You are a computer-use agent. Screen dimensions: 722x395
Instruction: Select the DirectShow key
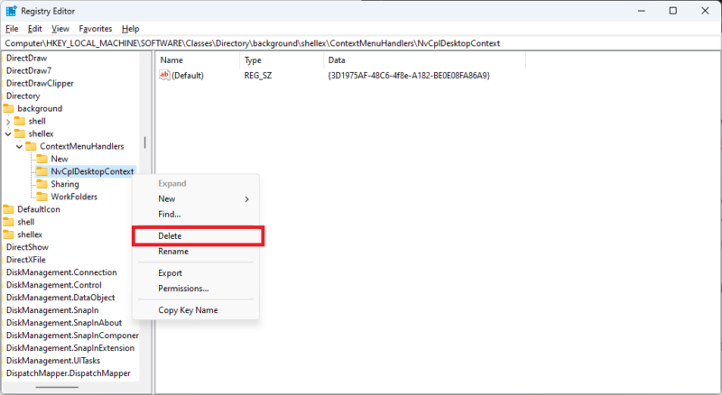[27, 247]
